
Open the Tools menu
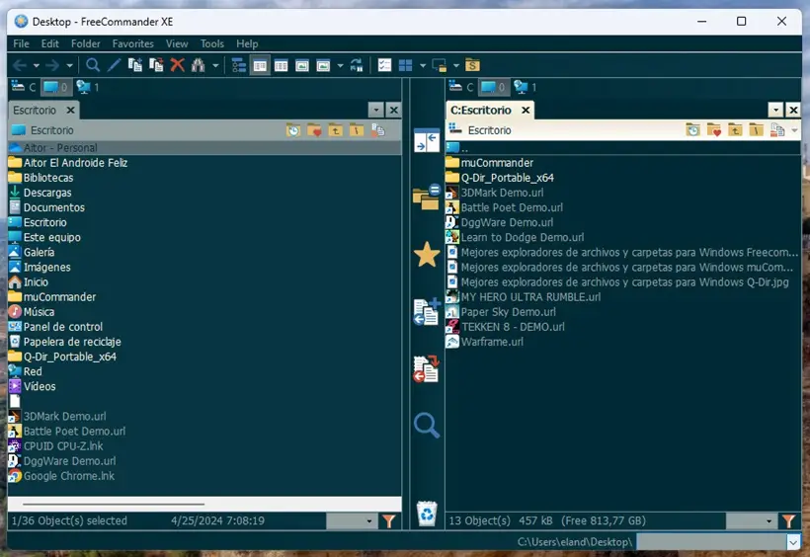click(212, 43)
